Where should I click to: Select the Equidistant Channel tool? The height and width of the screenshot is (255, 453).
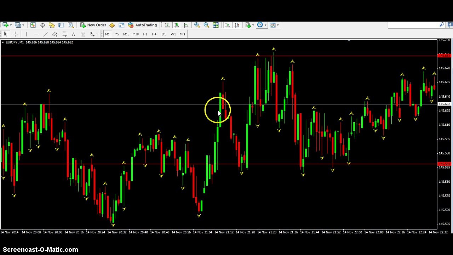(55, 34)
